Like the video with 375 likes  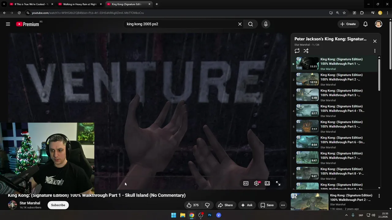tap(193, 205)
